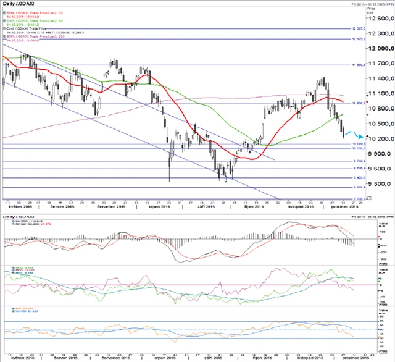Select the 9 420,0 horizontal line label
This screenshot has height=362, width=395.
click(x=359, y=178)
